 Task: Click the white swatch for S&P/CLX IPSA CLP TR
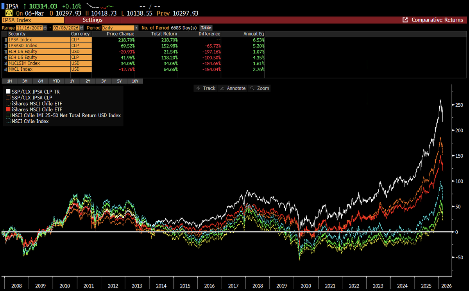coord(8,91)
